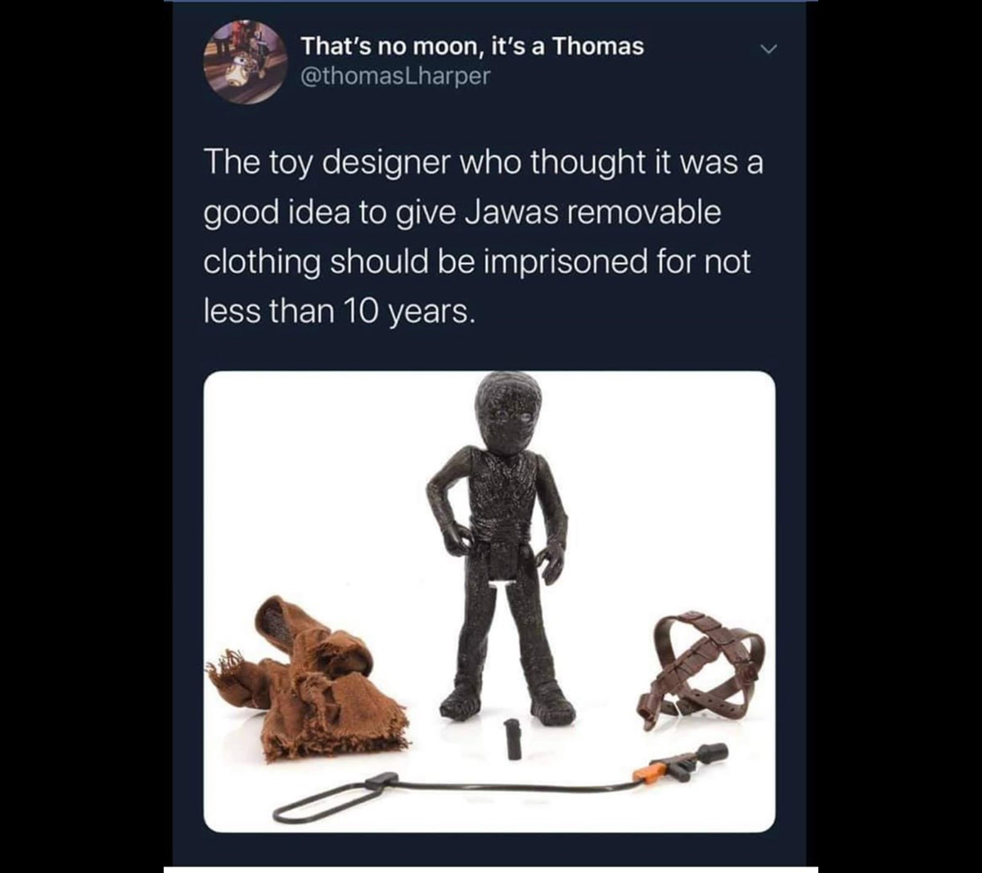Click the brown cloth Jawa robe
This screenshot has height=873, width=982.
(308, 679)
